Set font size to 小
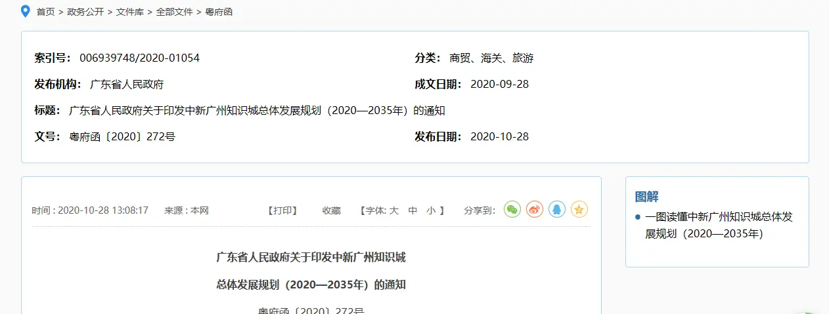 (430, 210)
